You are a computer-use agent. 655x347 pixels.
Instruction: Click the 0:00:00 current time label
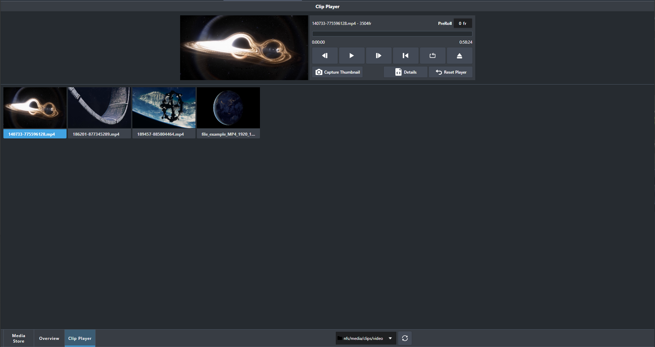(318, 42)
